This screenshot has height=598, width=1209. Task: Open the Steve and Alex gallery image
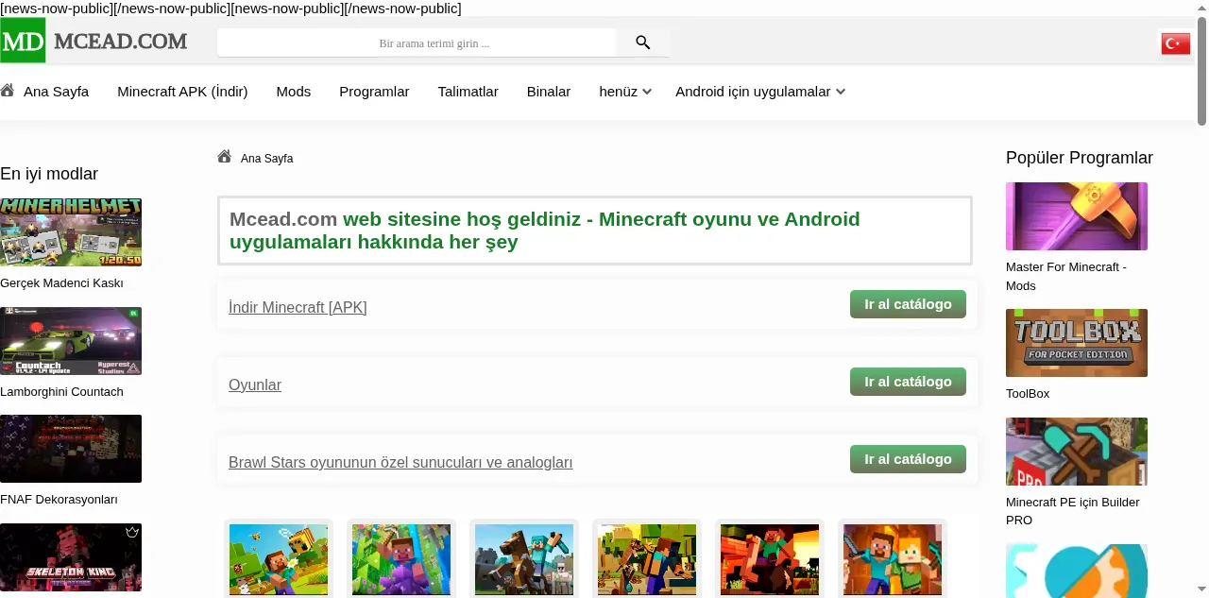coord(893,559)
